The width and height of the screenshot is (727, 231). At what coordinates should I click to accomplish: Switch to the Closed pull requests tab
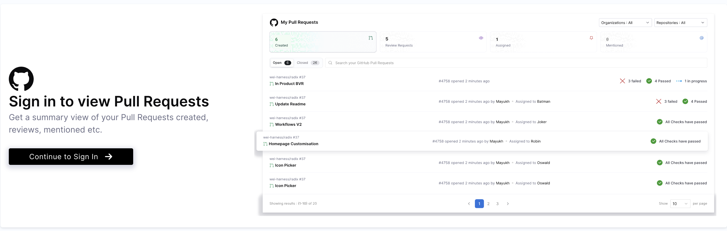coord(307,63)
